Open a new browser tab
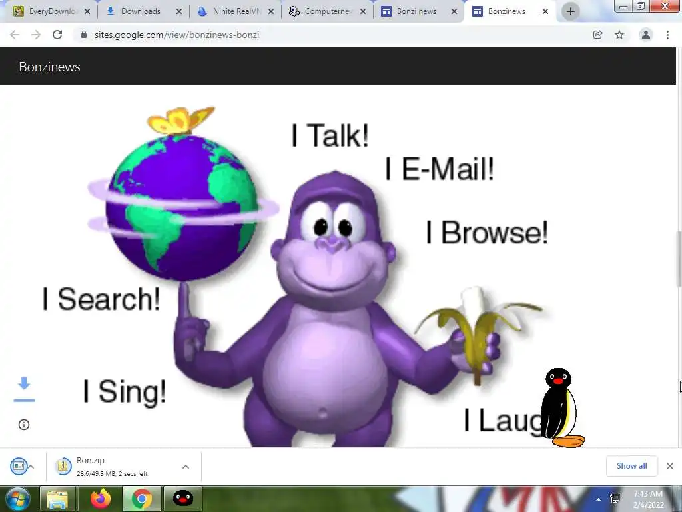This screenshot has width=682, height=512. [571, 11]
